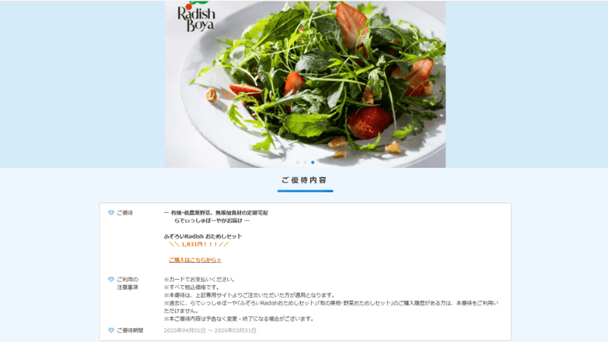
Task: Select the ご優待 row label
Action: pos(125,213)
